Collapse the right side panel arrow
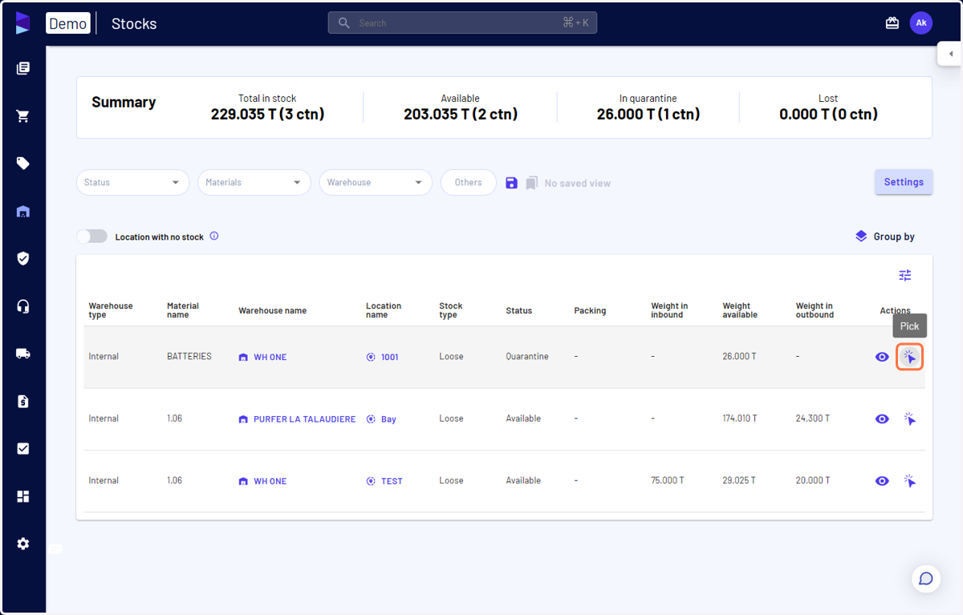Image resolution: width=963 pixels, height=615 pixels. (950, 54)
